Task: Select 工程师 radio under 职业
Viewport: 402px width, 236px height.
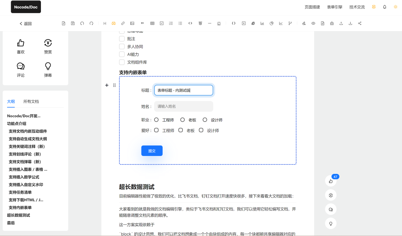Action: pyautogui.click(x=156, y=120)
